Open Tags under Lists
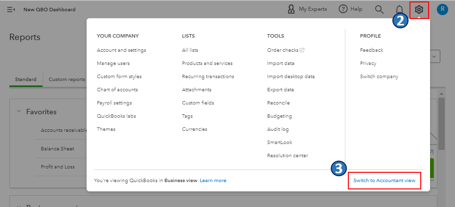455x207 pixels. pyautogui.click(x=187, y=116)
